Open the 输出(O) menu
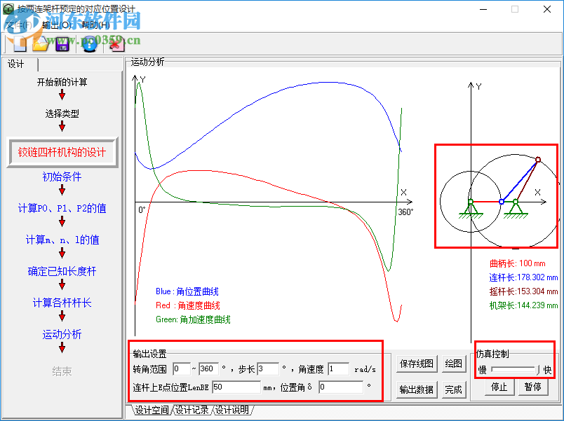Screen dimensions: 564x421 click(x=57, y=25)
